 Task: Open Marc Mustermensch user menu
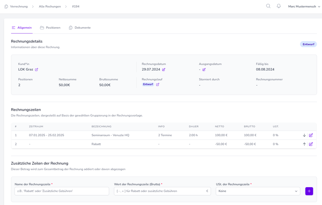[304, 7]
